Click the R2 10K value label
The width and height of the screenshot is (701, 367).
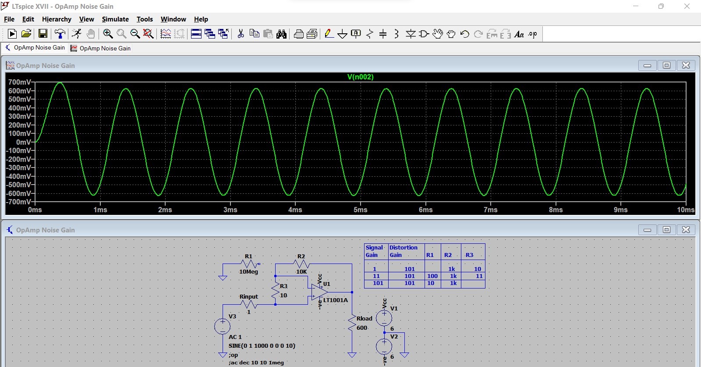(x=301, y=272)
